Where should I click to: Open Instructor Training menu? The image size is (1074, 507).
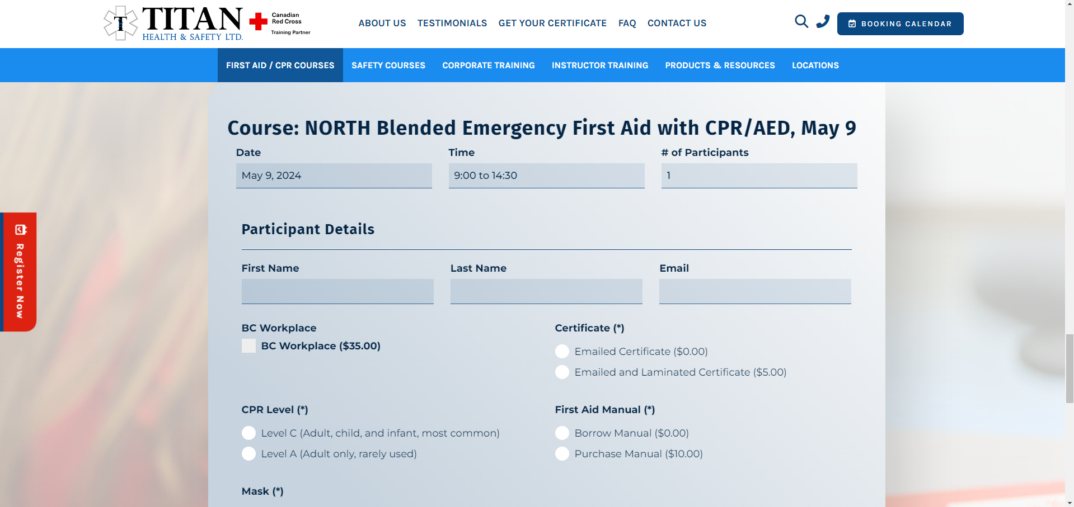click(x=600, y=65)
